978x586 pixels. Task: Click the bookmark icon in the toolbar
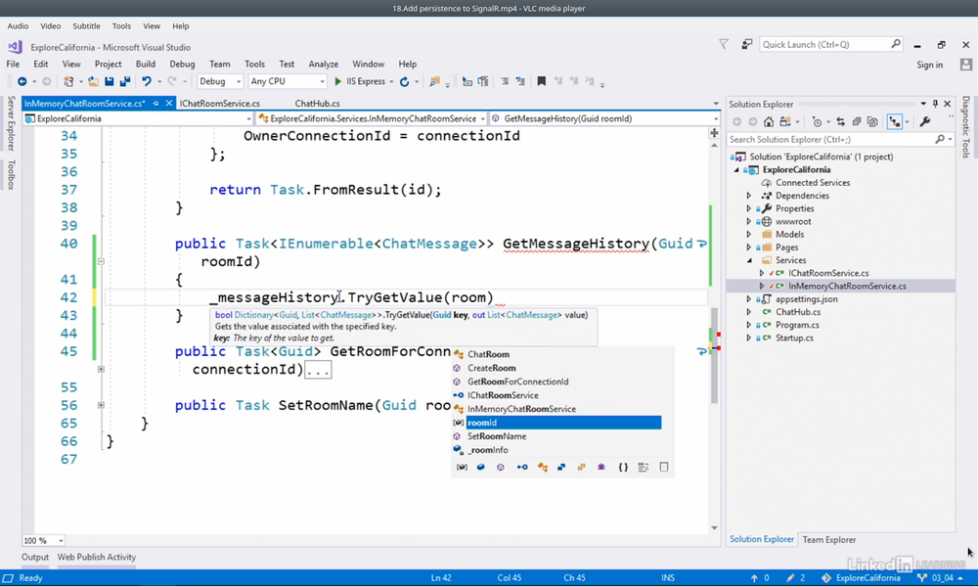coord(541,82)
